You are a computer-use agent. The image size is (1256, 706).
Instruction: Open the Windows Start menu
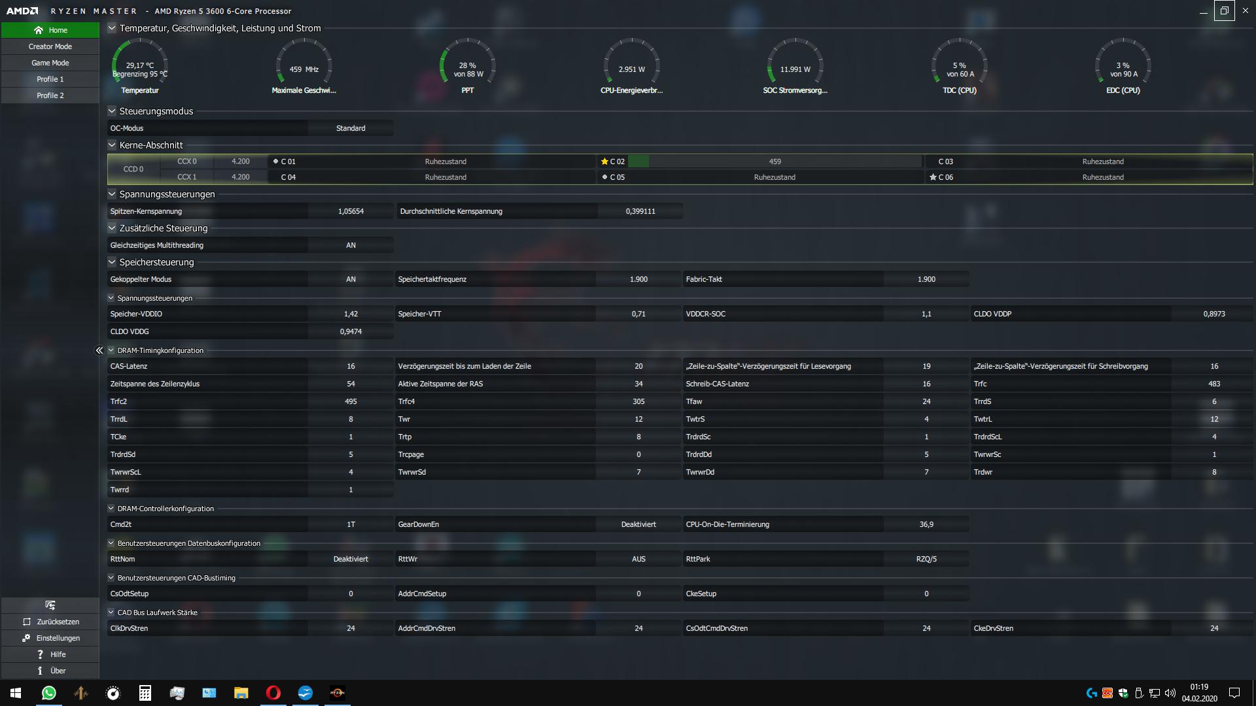click(16, 693)
